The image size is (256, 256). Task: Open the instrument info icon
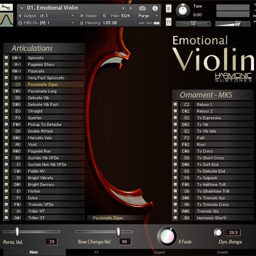(155, 8)
